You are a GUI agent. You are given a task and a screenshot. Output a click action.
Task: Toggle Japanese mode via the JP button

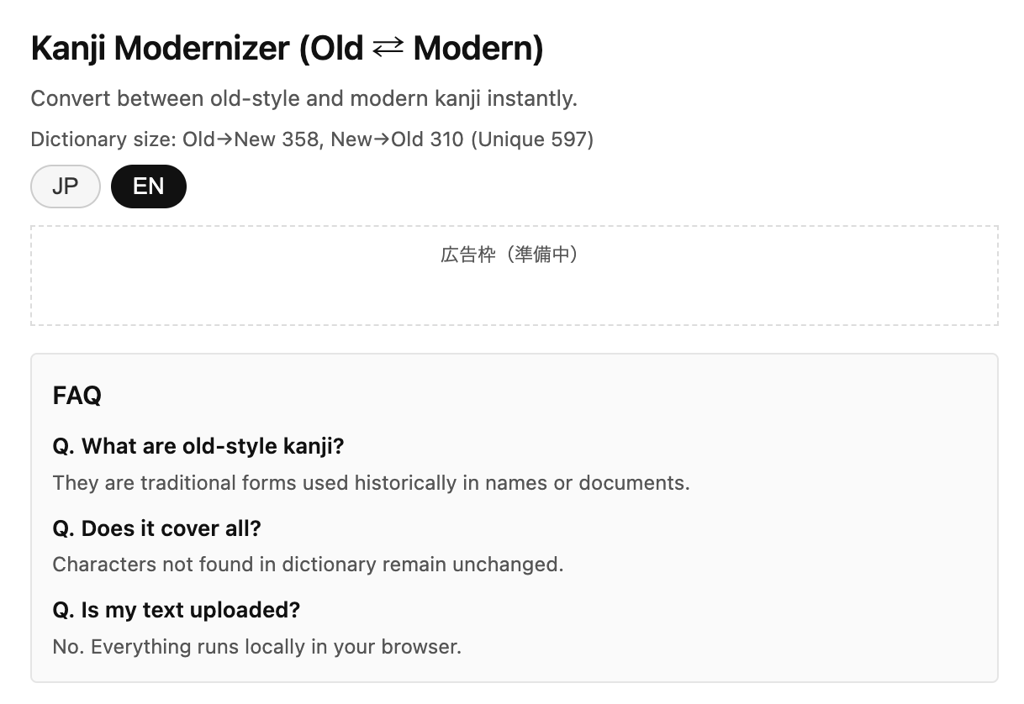[65, 187]
